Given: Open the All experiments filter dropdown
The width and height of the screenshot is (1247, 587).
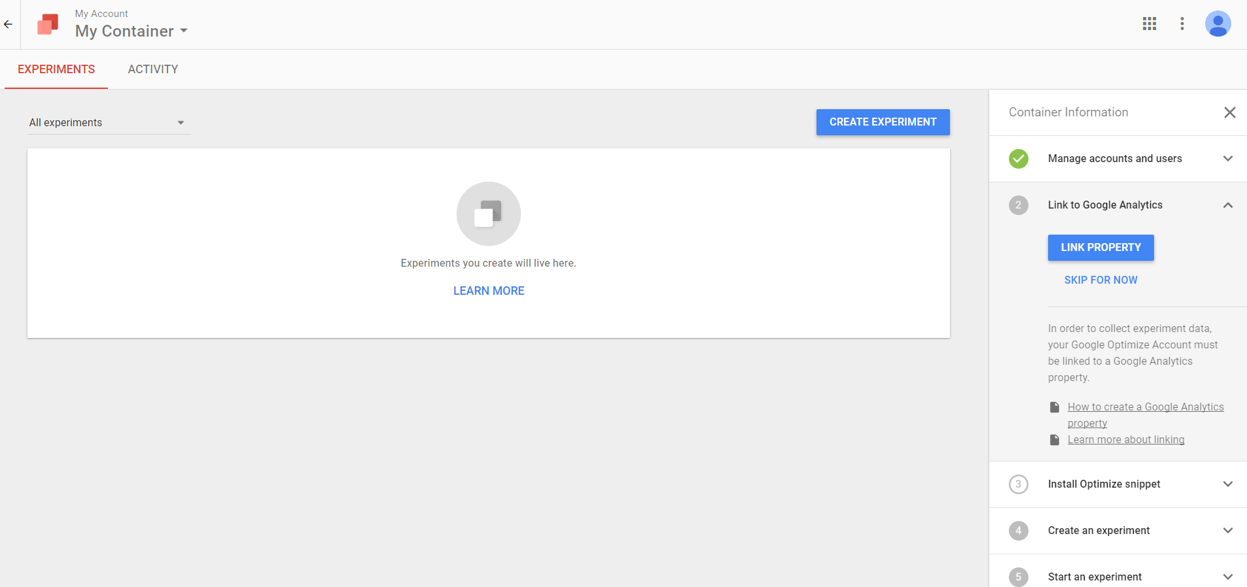Looking at the screenshot, I should pyautogui.click(x=109, y=123).
